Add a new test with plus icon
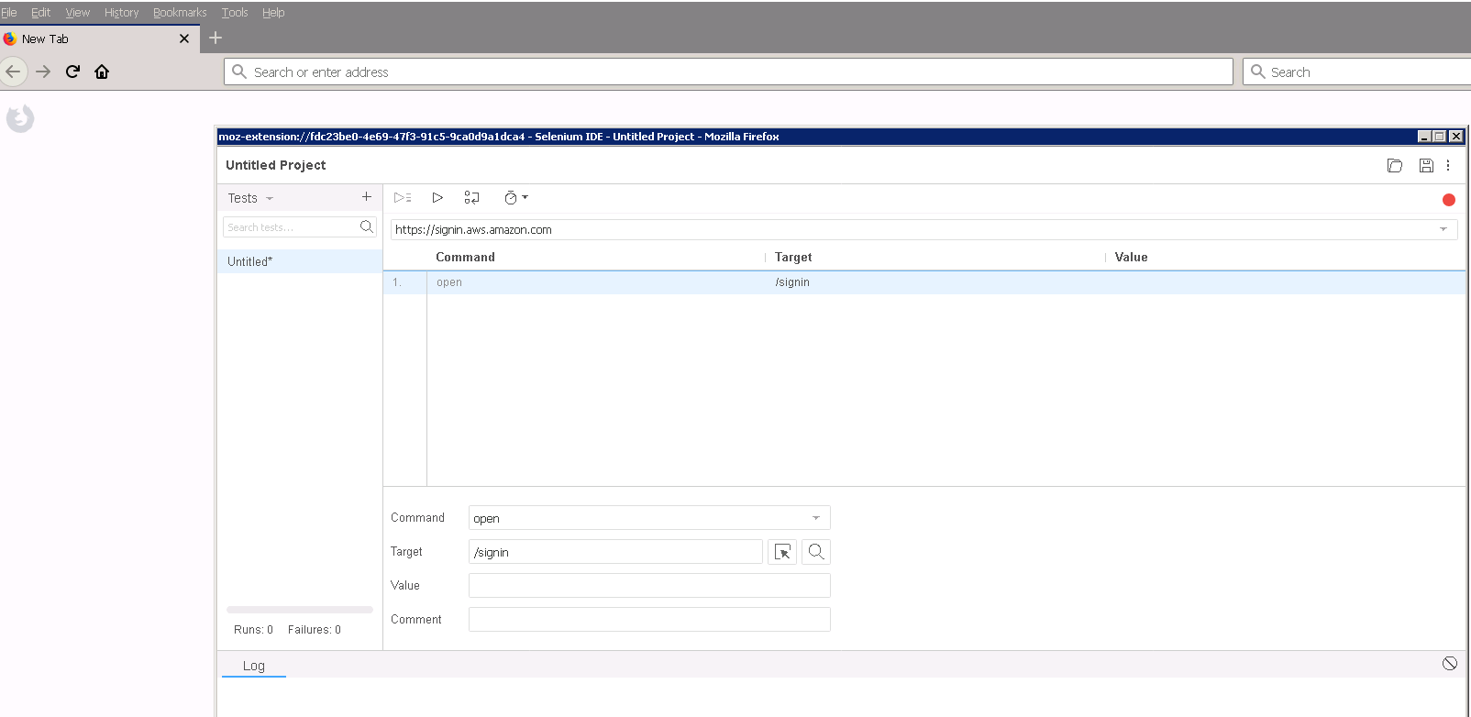Viewport: 1471px width, 717px height. 367,196
